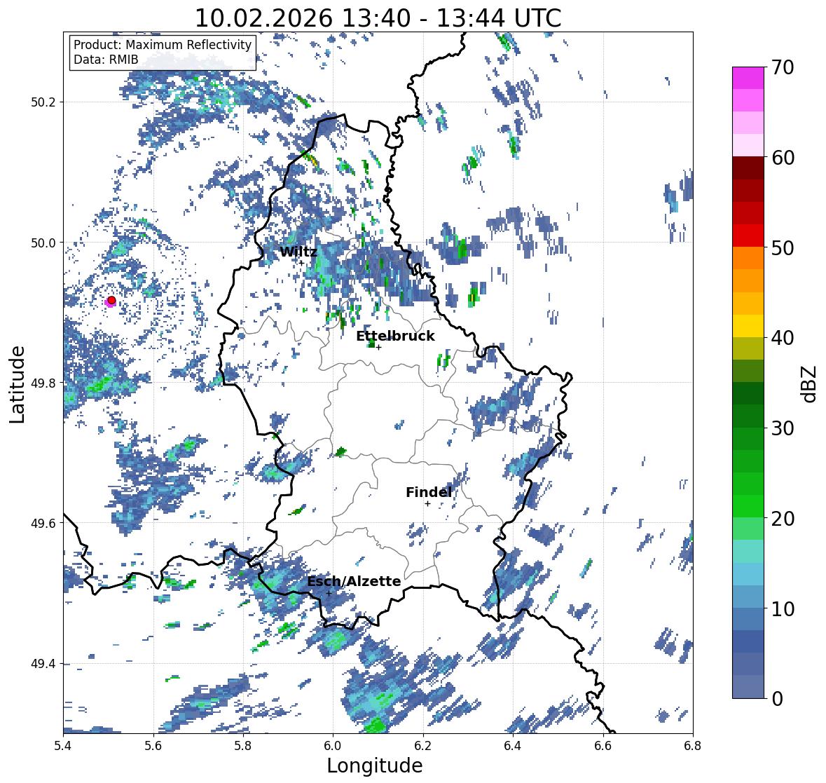This screenshot has width=826, height=783.
Task: Click the 49.4 latitude tick label
Action: [43, 664]
